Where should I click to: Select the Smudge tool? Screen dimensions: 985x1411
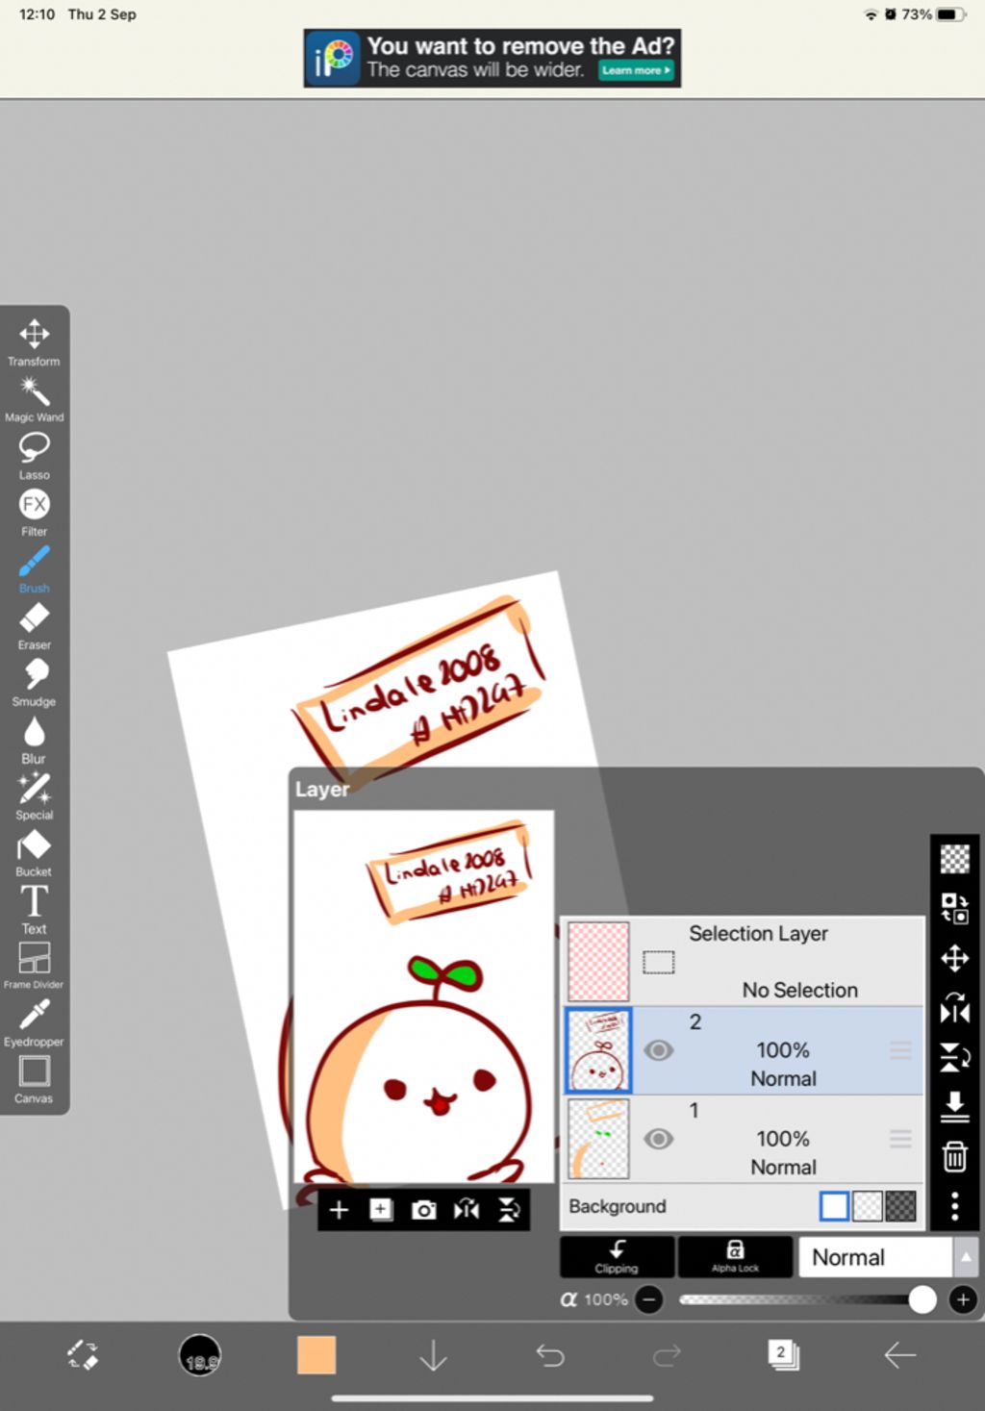coord(35,682)
